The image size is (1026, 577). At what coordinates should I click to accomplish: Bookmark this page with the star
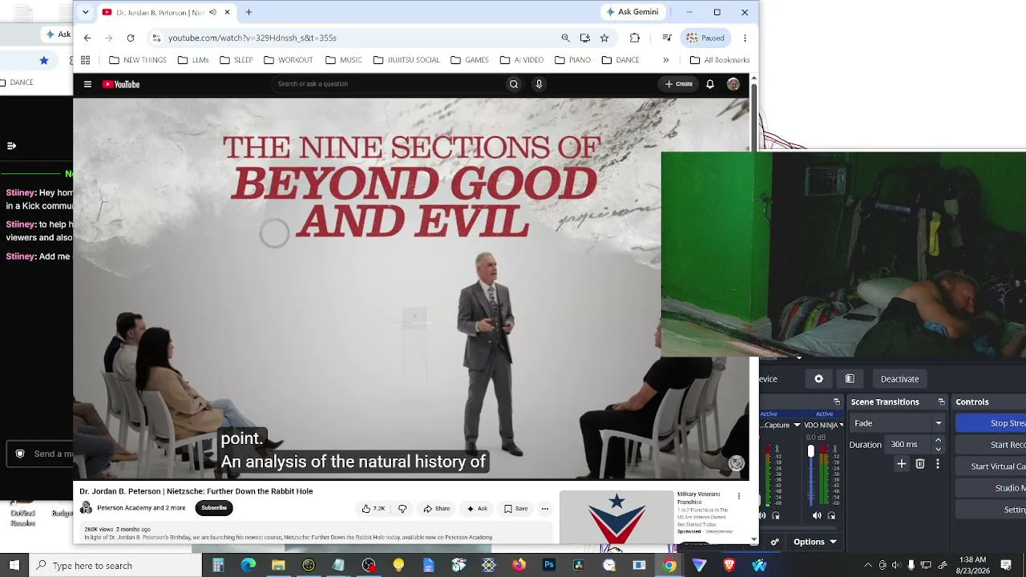click(x=604, y=38)
